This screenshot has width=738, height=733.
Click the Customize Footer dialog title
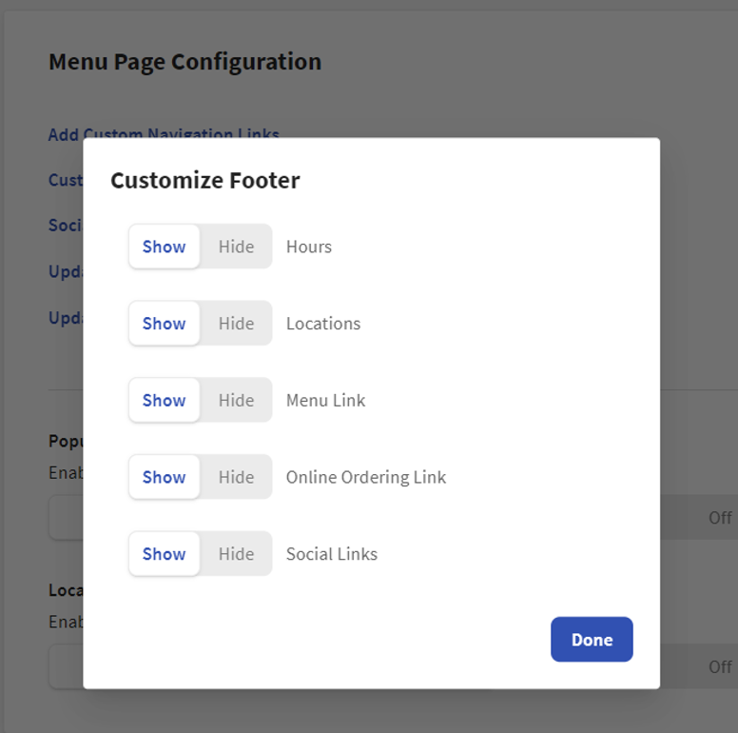(x=205, y=181)
